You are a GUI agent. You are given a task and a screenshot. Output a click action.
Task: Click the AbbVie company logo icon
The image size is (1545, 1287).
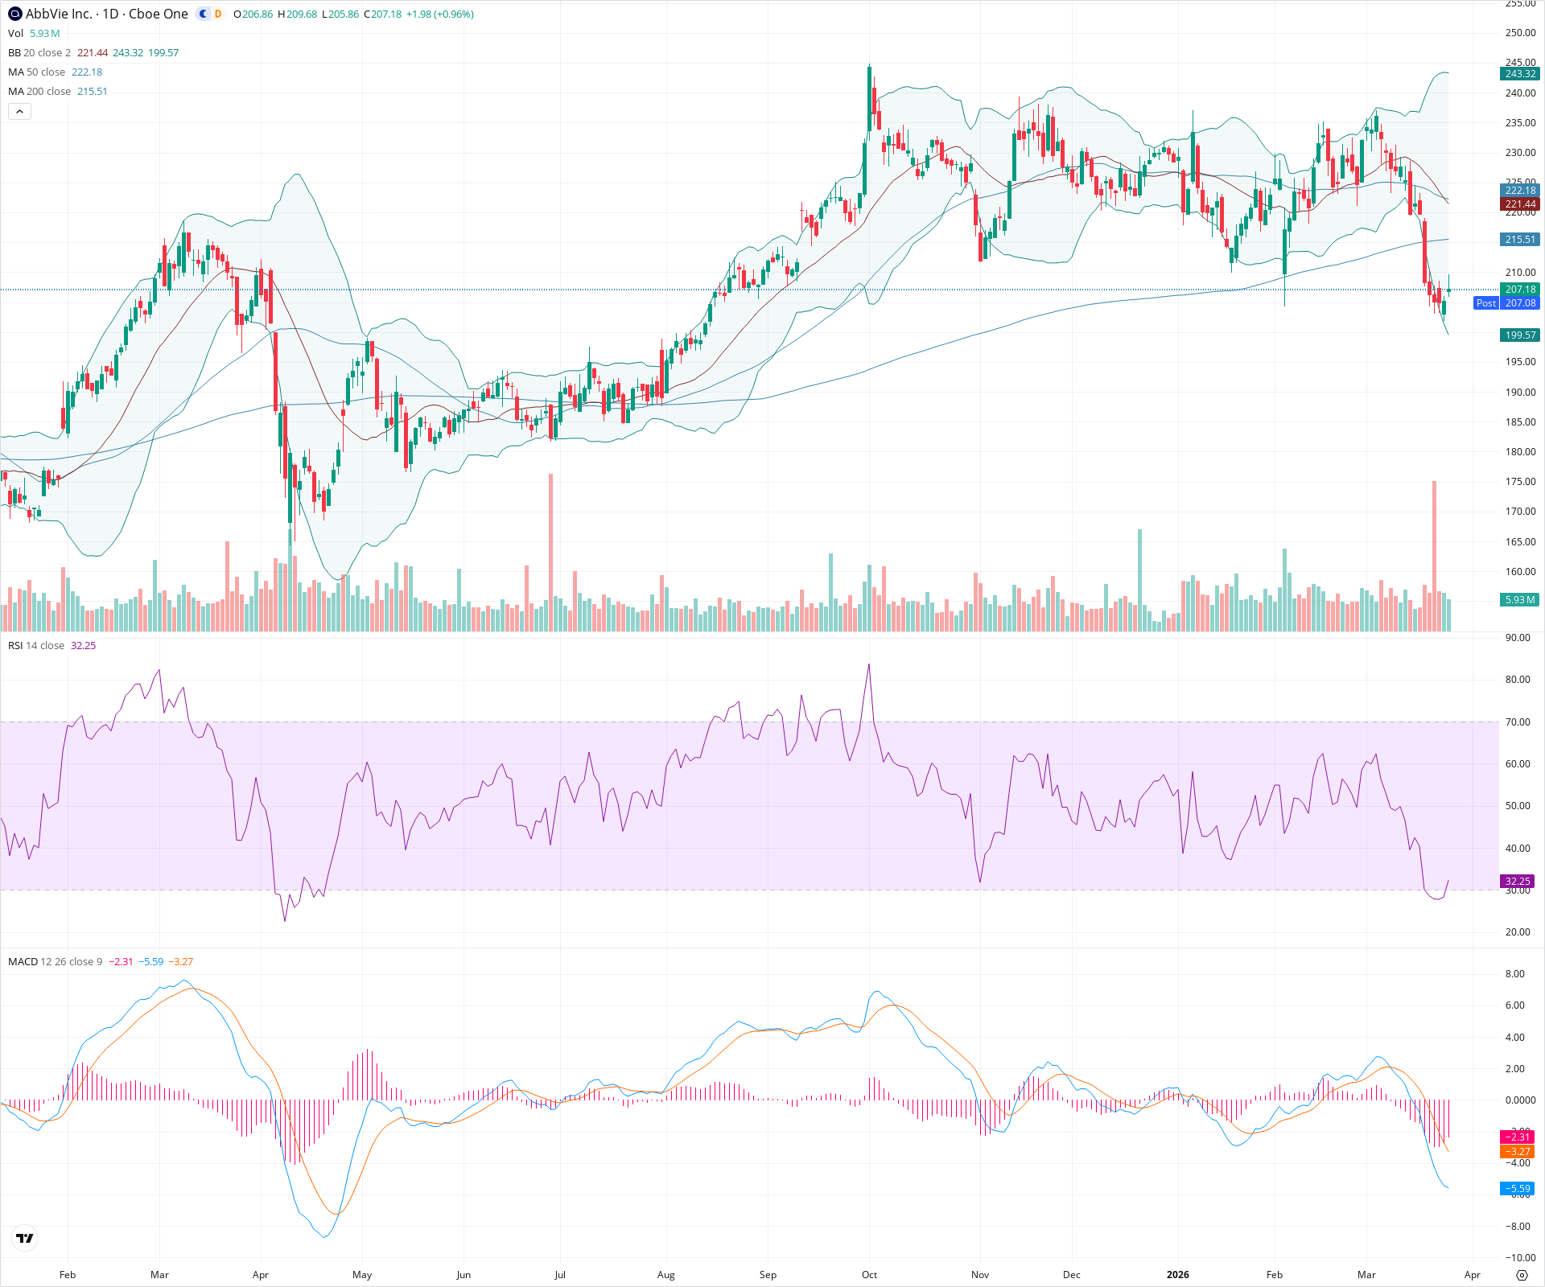pyautogui.click(x=13, y=14)
